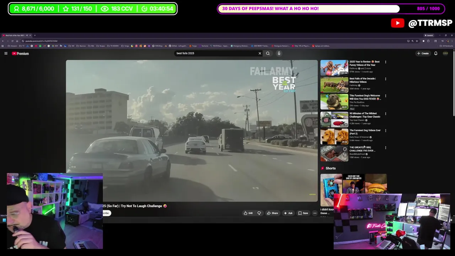Like the video with thumbs-up 64K
This screenshot has height=256, width=455.
click(x=248, y=213)
